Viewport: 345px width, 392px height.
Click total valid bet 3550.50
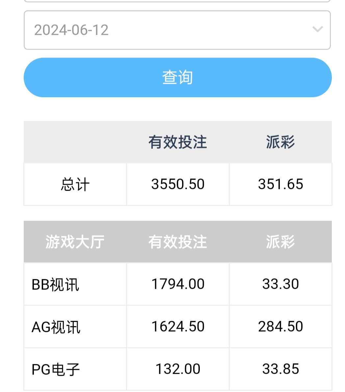tap(178, 184)
